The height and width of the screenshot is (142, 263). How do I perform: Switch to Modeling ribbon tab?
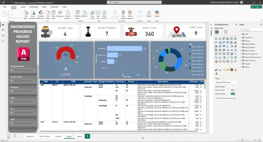[x=34, y=7]
